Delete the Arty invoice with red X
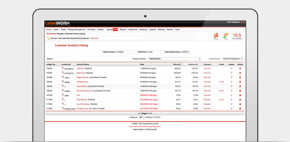Image resolution: width=290 pixels, height=142 pixels. pos(240,95)
